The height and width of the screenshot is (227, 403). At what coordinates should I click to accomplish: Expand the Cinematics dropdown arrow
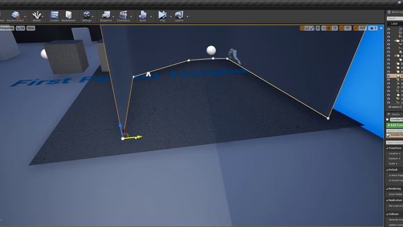131,16
